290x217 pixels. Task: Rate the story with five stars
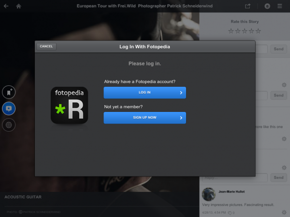[258, 31]
